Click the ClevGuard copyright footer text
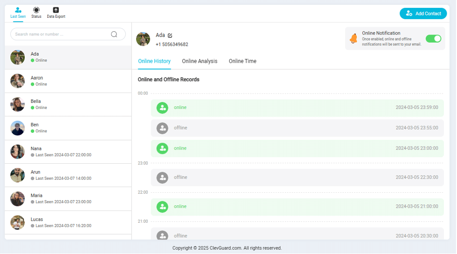Viewport: 457px width, 254px height. (x=227, y=248)
